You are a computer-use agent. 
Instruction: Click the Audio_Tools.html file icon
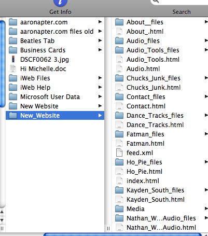119,59
